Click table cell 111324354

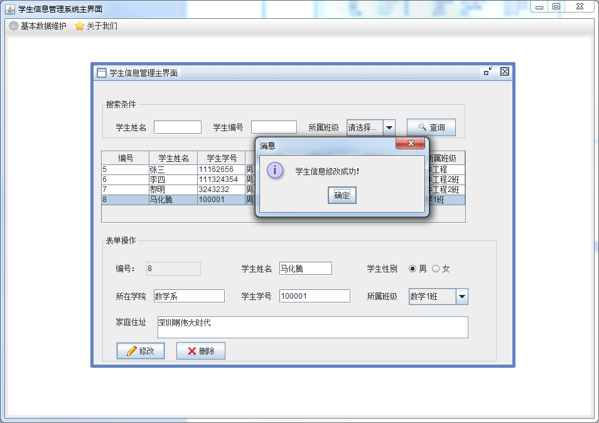[x=221, y=179]
